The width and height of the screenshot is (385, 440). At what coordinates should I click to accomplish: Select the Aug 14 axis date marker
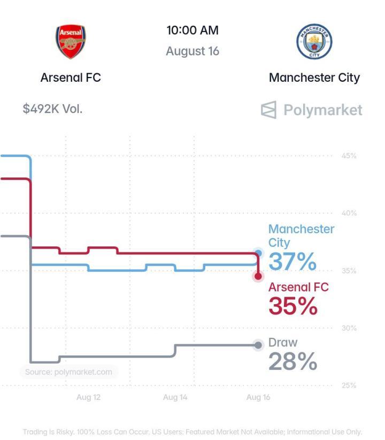click(x=175, y=397)
